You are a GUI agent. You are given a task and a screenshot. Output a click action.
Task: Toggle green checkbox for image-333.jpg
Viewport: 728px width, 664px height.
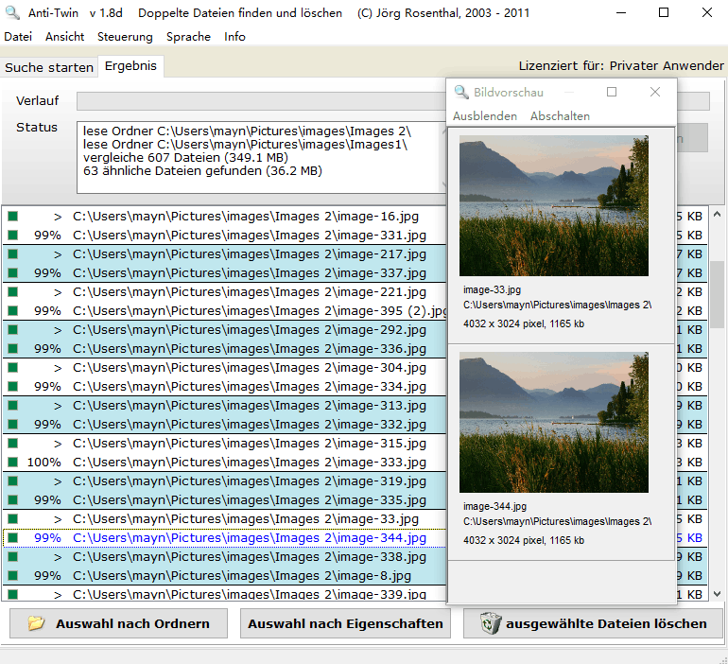point(13,462)
